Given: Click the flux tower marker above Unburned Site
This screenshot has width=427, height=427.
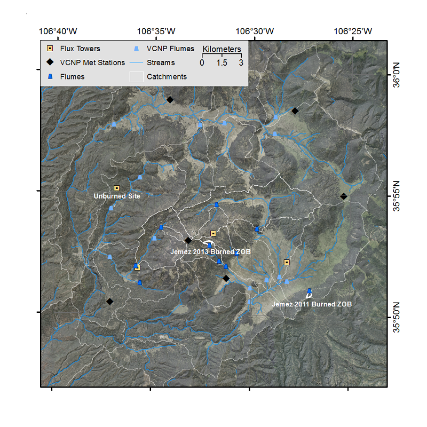Looking at the screenshot, I should tap(116, 188).
